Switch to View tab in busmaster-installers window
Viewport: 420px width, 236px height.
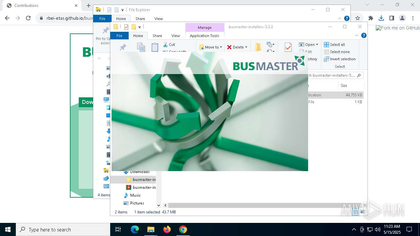tap(176, 36)
